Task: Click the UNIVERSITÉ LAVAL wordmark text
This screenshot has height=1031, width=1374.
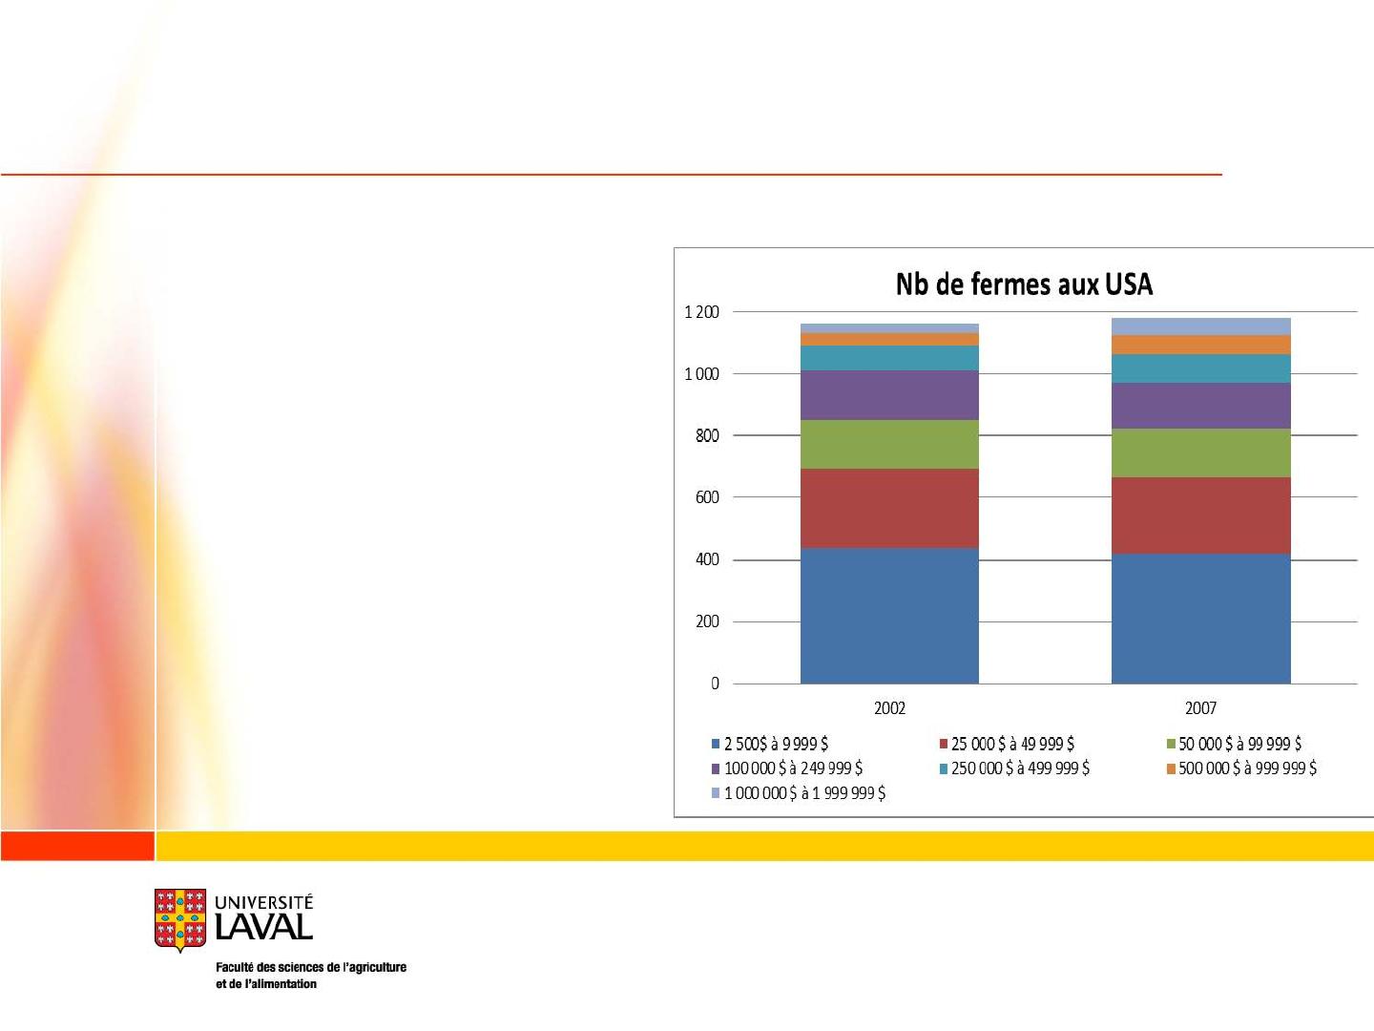Action: click(x=263, y=917)
